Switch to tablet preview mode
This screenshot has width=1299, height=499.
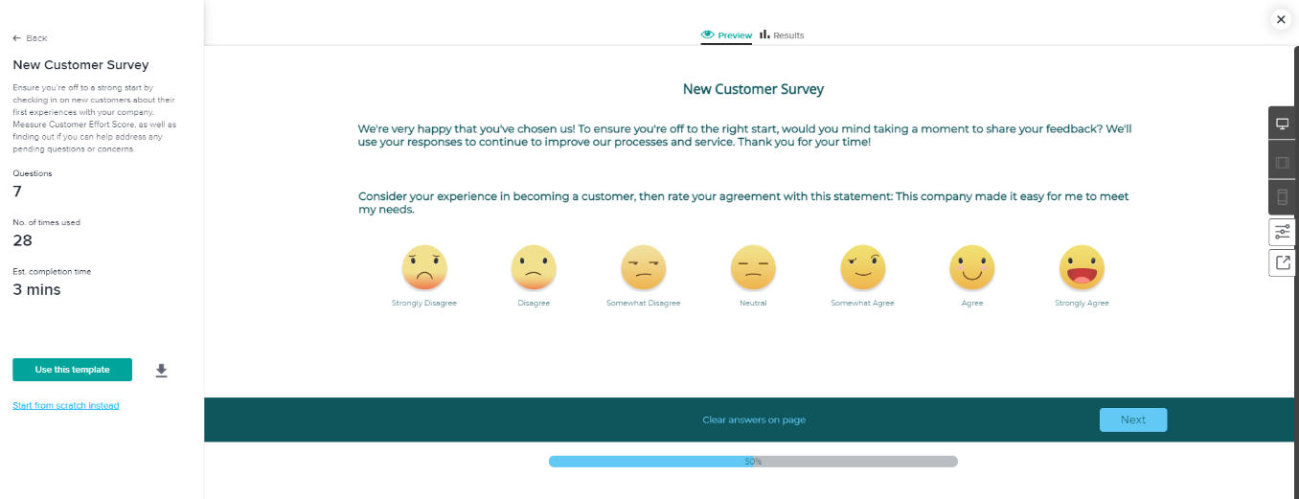click(x=1283, y=162)
